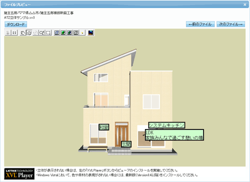Viewport: 250px width, 182px height.
Task: Toggle the yellow light source icon
Action: click(x=82, y=32)
